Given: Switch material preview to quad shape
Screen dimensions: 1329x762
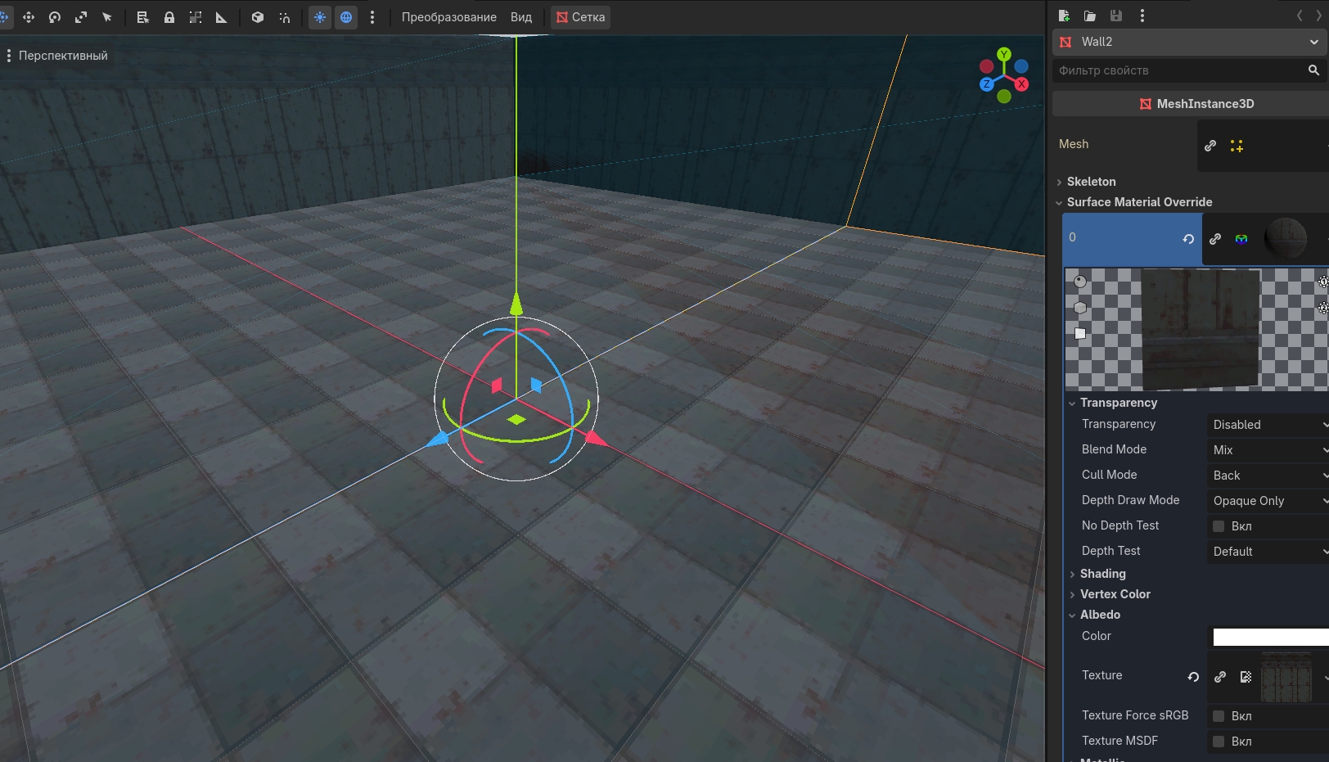Looking at the screenshot, I should 1080,333.
